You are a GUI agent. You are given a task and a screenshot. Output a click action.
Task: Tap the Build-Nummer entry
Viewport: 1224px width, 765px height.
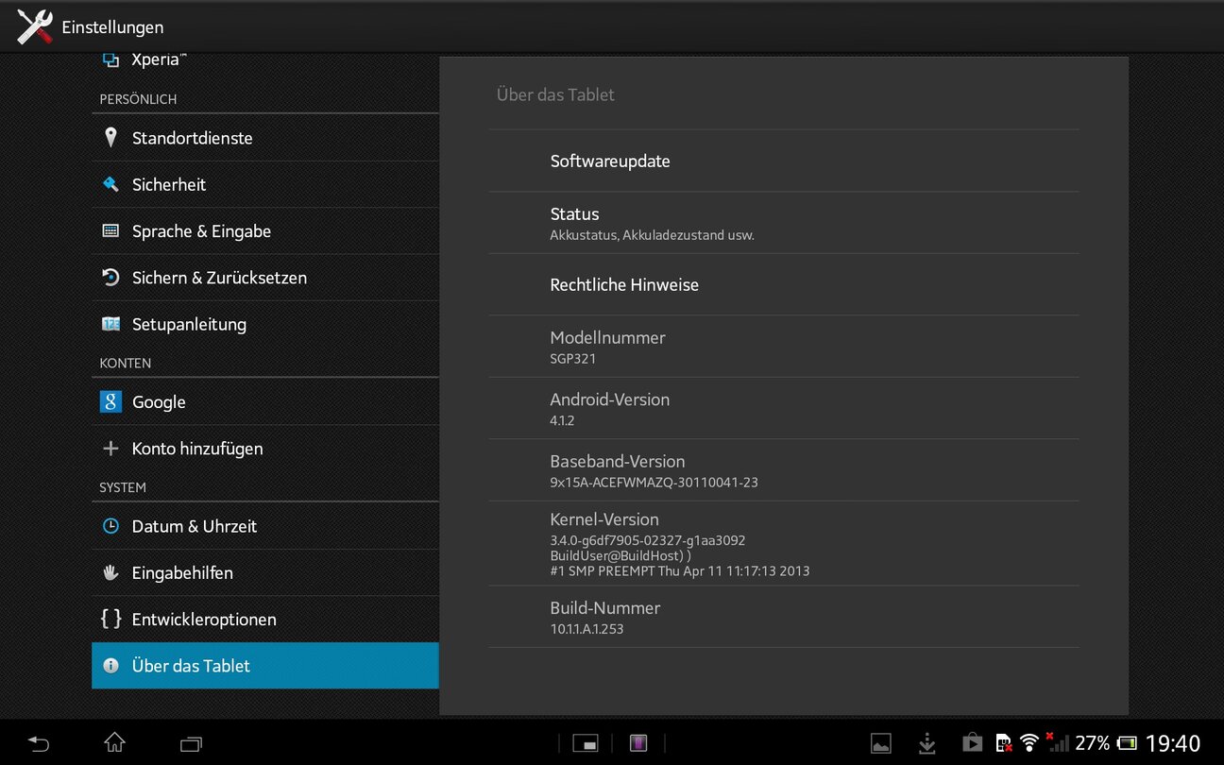(x=604, y=617)
